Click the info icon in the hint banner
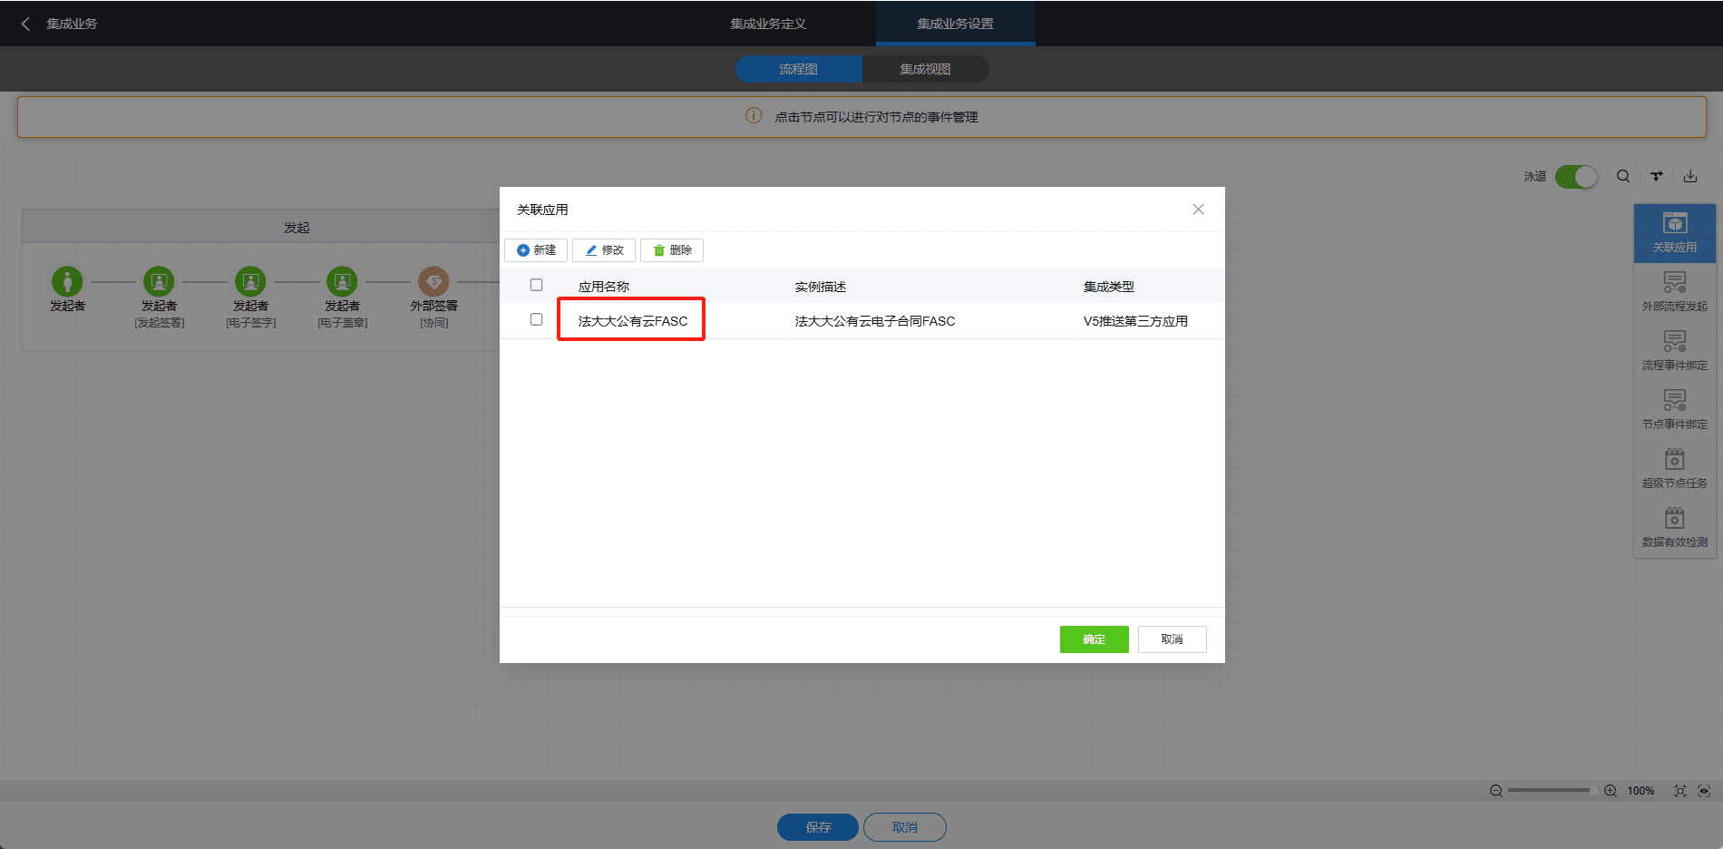 [754, 116]
